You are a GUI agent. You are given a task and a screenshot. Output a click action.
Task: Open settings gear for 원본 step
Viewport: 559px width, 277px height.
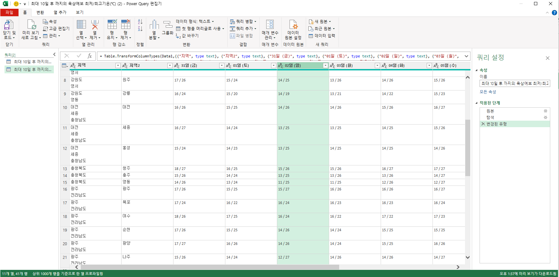pos(545,111)
